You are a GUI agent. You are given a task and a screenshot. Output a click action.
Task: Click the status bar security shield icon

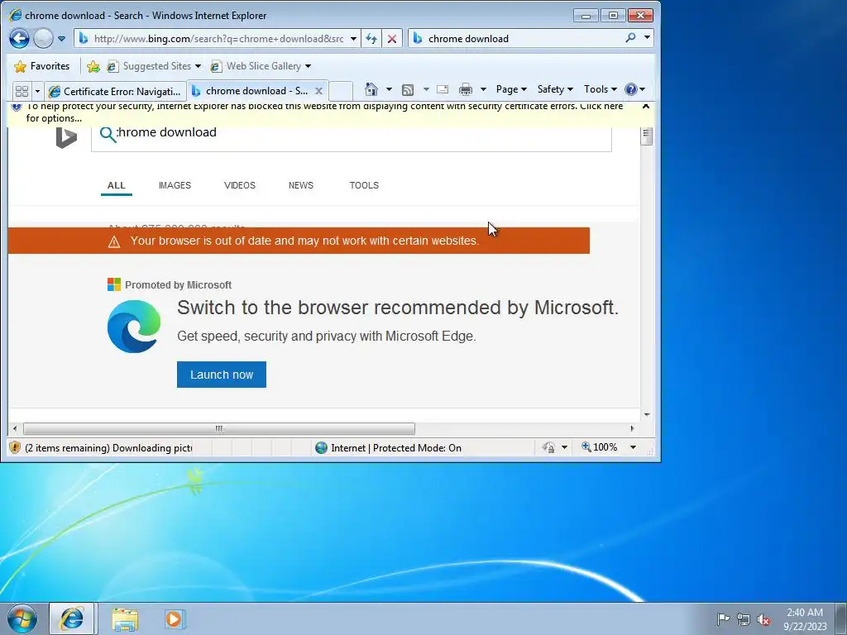tap(15, 447)
